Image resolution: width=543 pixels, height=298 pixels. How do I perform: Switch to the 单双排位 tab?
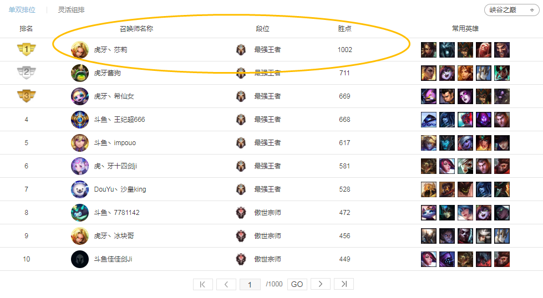pos(22,9)
